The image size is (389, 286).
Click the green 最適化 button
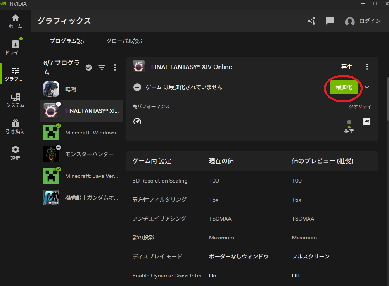pyautogui.click(x=344, y=87)
